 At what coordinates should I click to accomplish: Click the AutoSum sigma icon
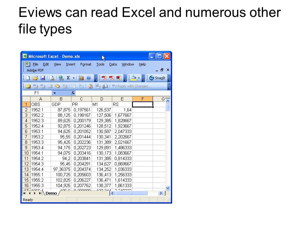pyautogui.click(x=68, y=78)
